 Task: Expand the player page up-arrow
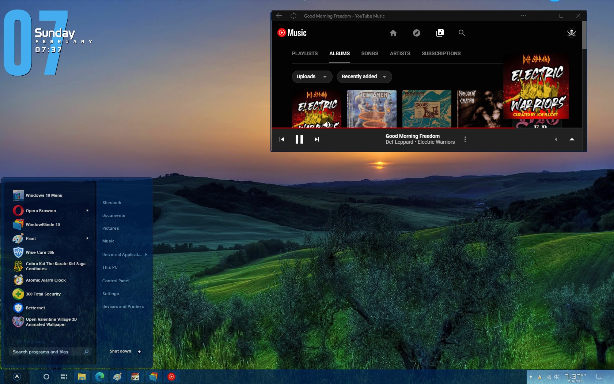coord(572,139)
